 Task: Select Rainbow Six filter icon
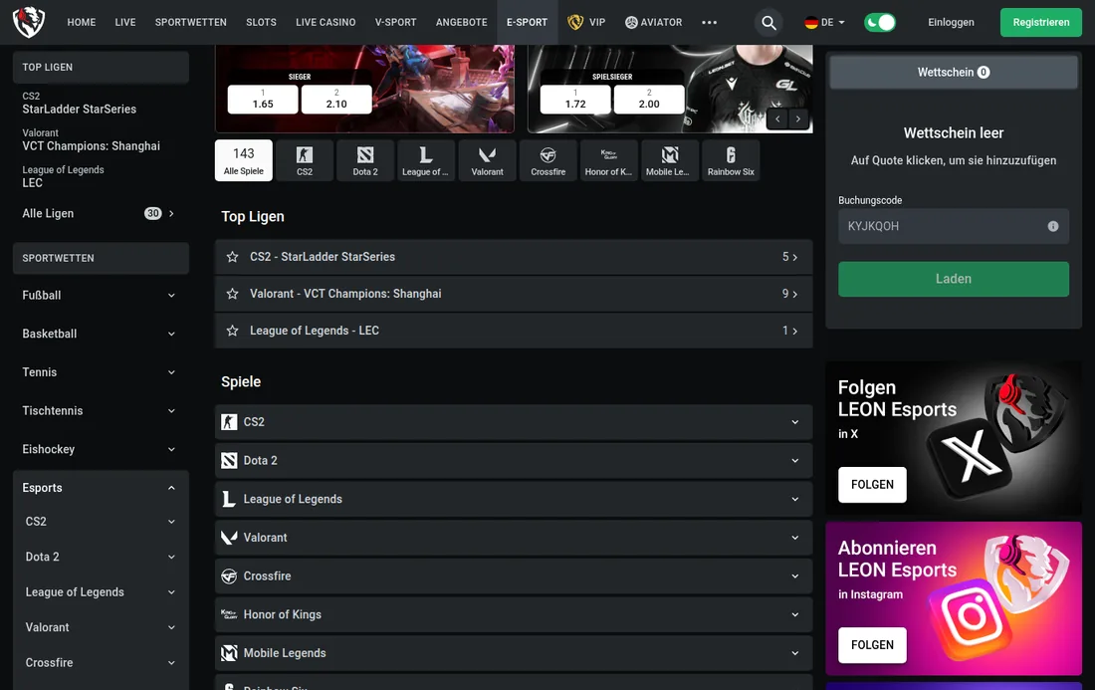point(731,160)
